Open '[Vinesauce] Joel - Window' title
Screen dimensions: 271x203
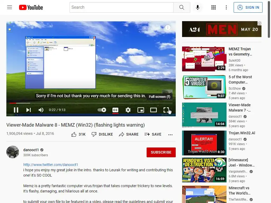(241, 163)
